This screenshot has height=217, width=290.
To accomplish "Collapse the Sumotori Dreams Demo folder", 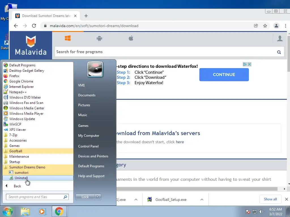I will pos(38,167).
